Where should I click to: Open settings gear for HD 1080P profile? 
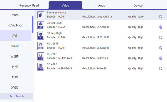161,48
